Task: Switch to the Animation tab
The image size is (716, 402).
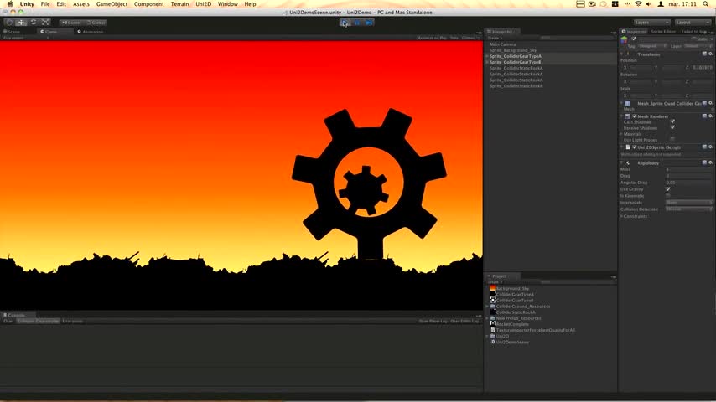Action: (x=91, y=32)
